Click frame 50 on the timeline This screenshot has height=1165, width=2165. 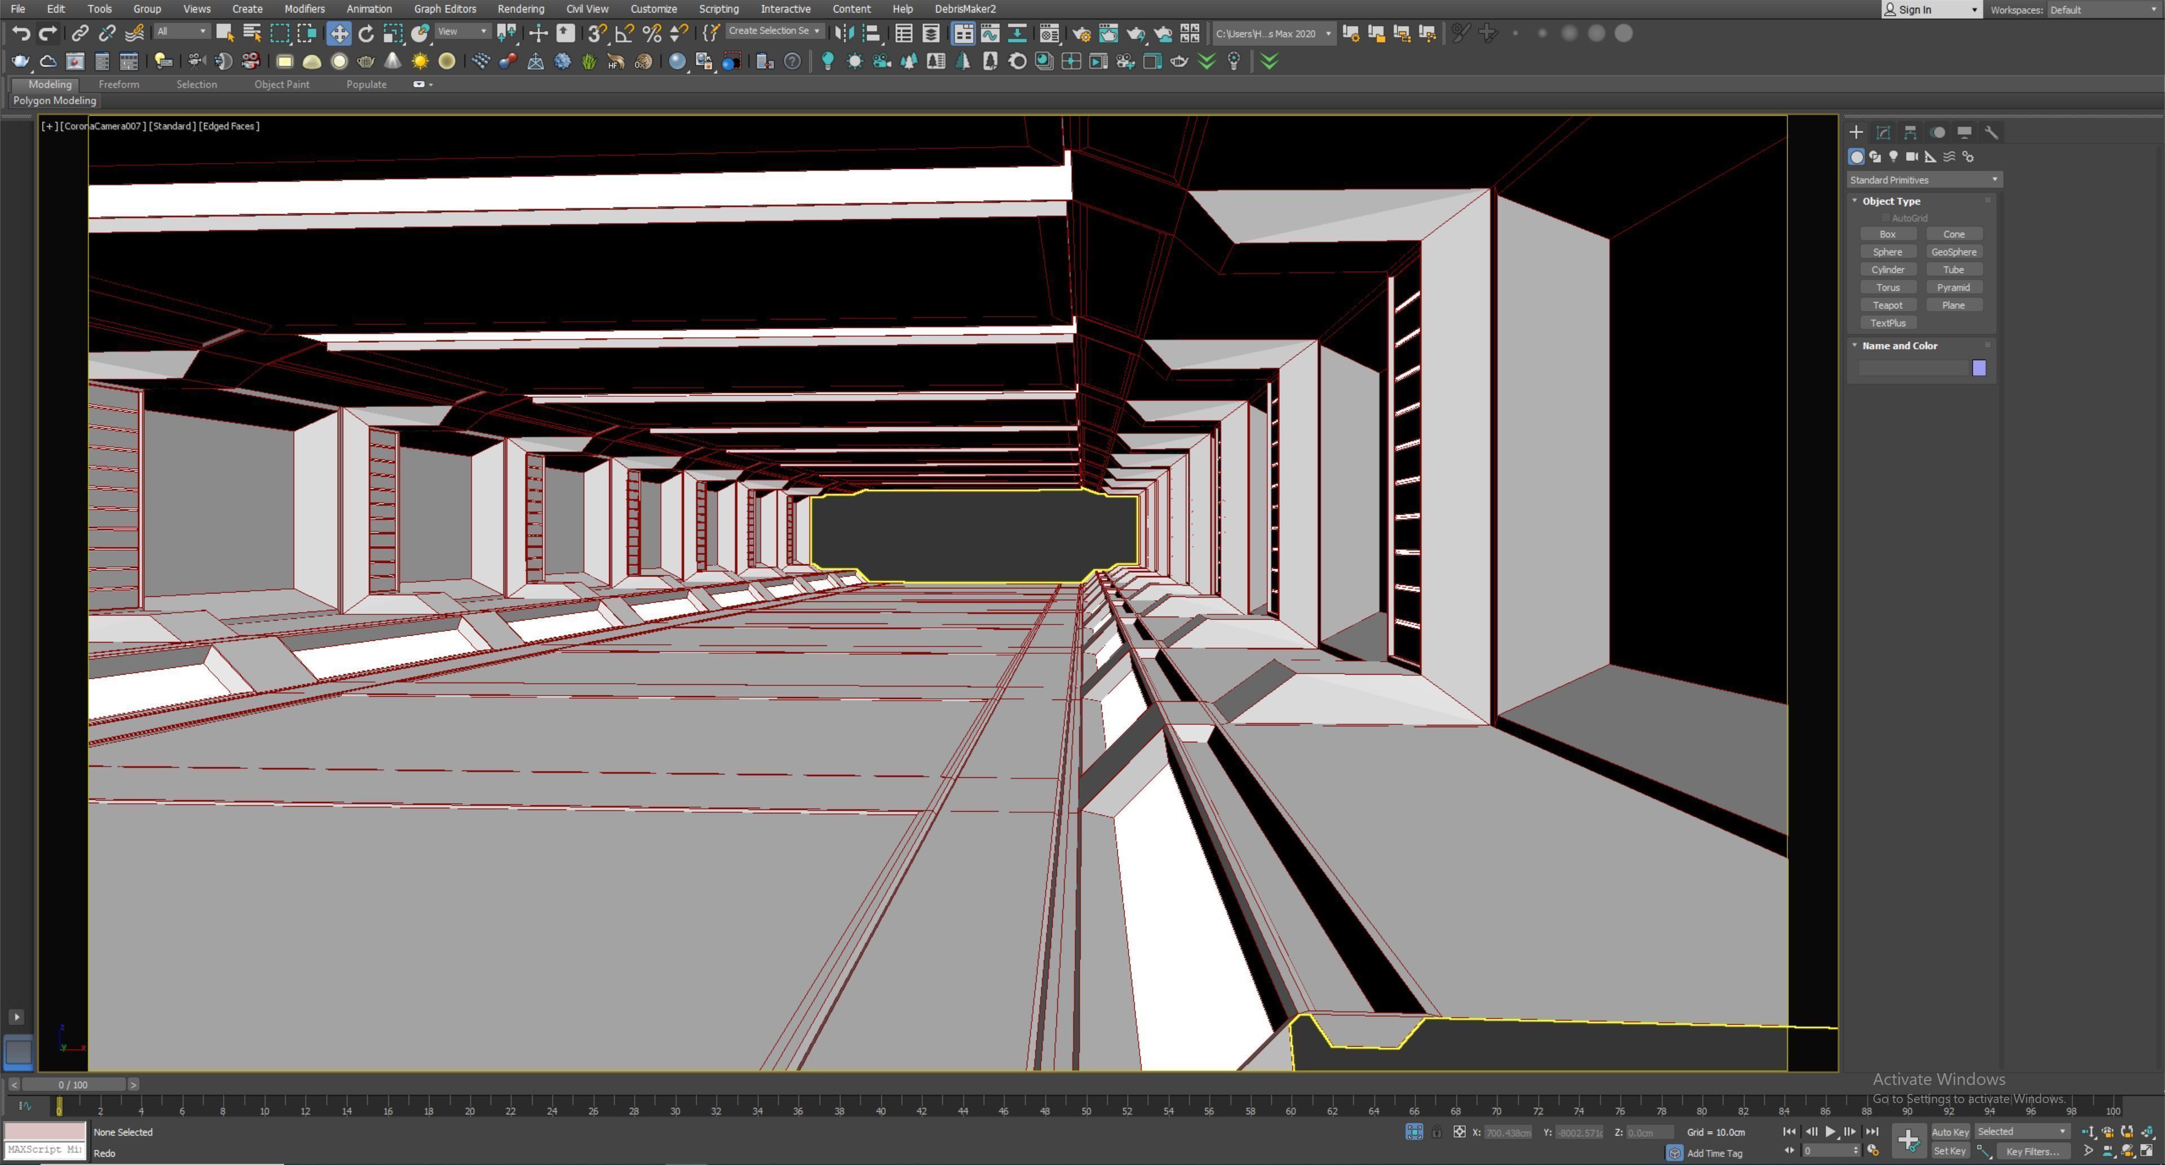coord(1086,1110)
